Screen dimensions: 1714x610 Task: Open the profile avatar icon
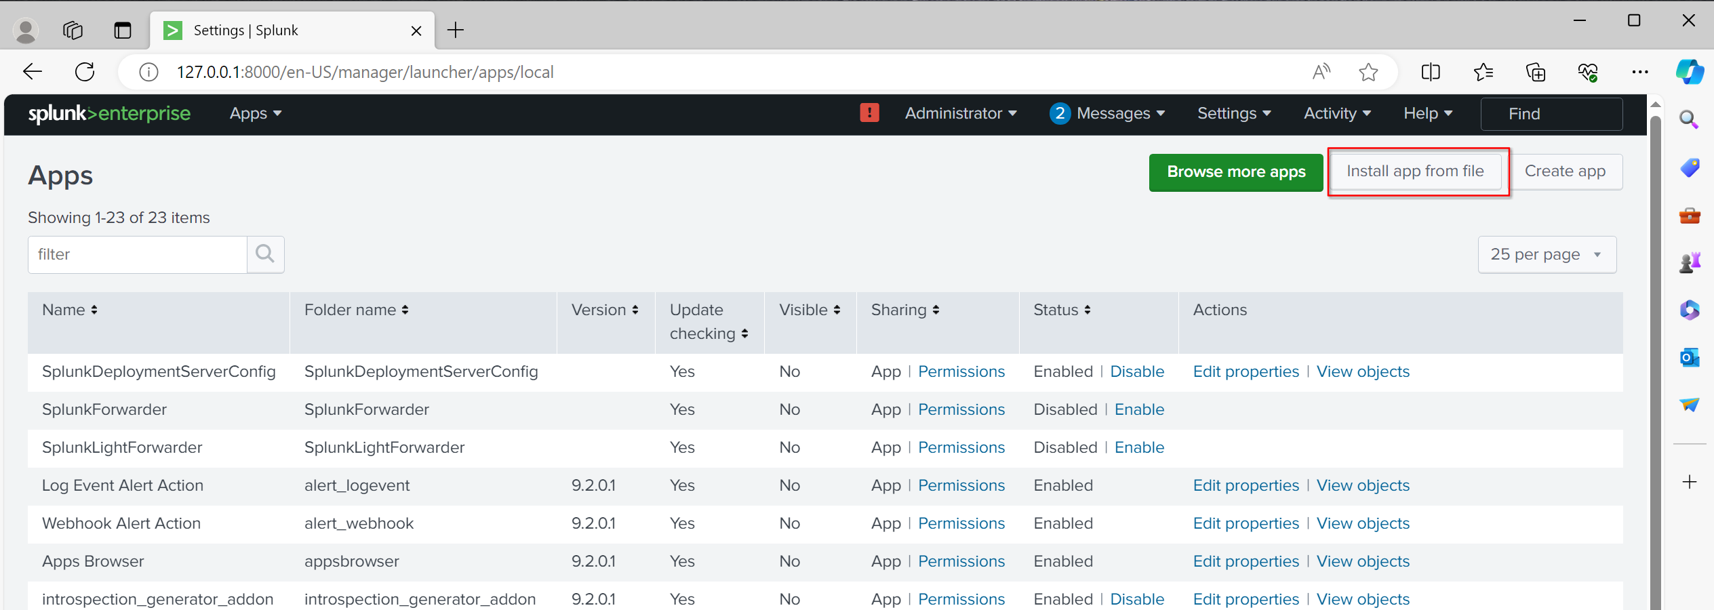(26, 30)
